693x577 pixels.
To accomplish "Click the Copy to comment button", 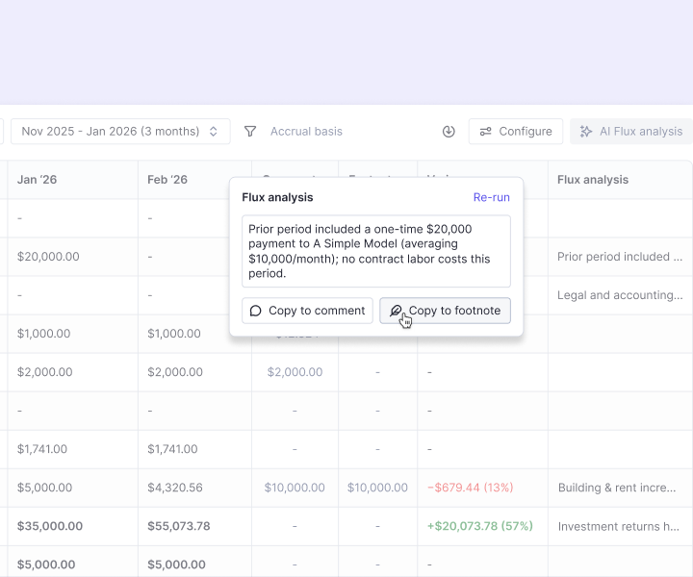I will pyautogui.click(x=307, y=311).
